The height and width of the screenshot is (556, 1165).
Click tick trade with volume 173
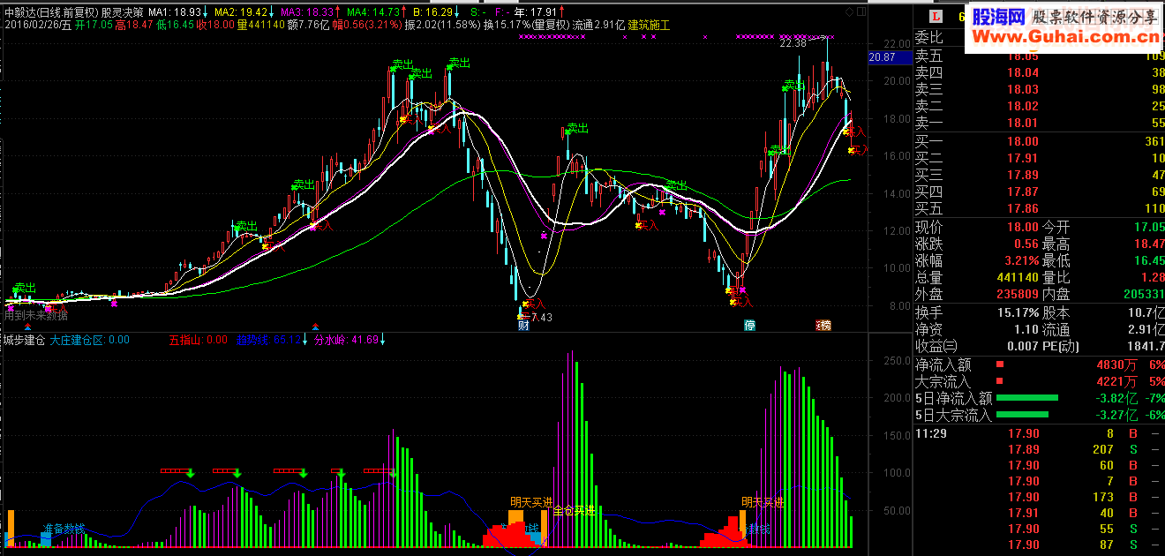click(1039, 497)
